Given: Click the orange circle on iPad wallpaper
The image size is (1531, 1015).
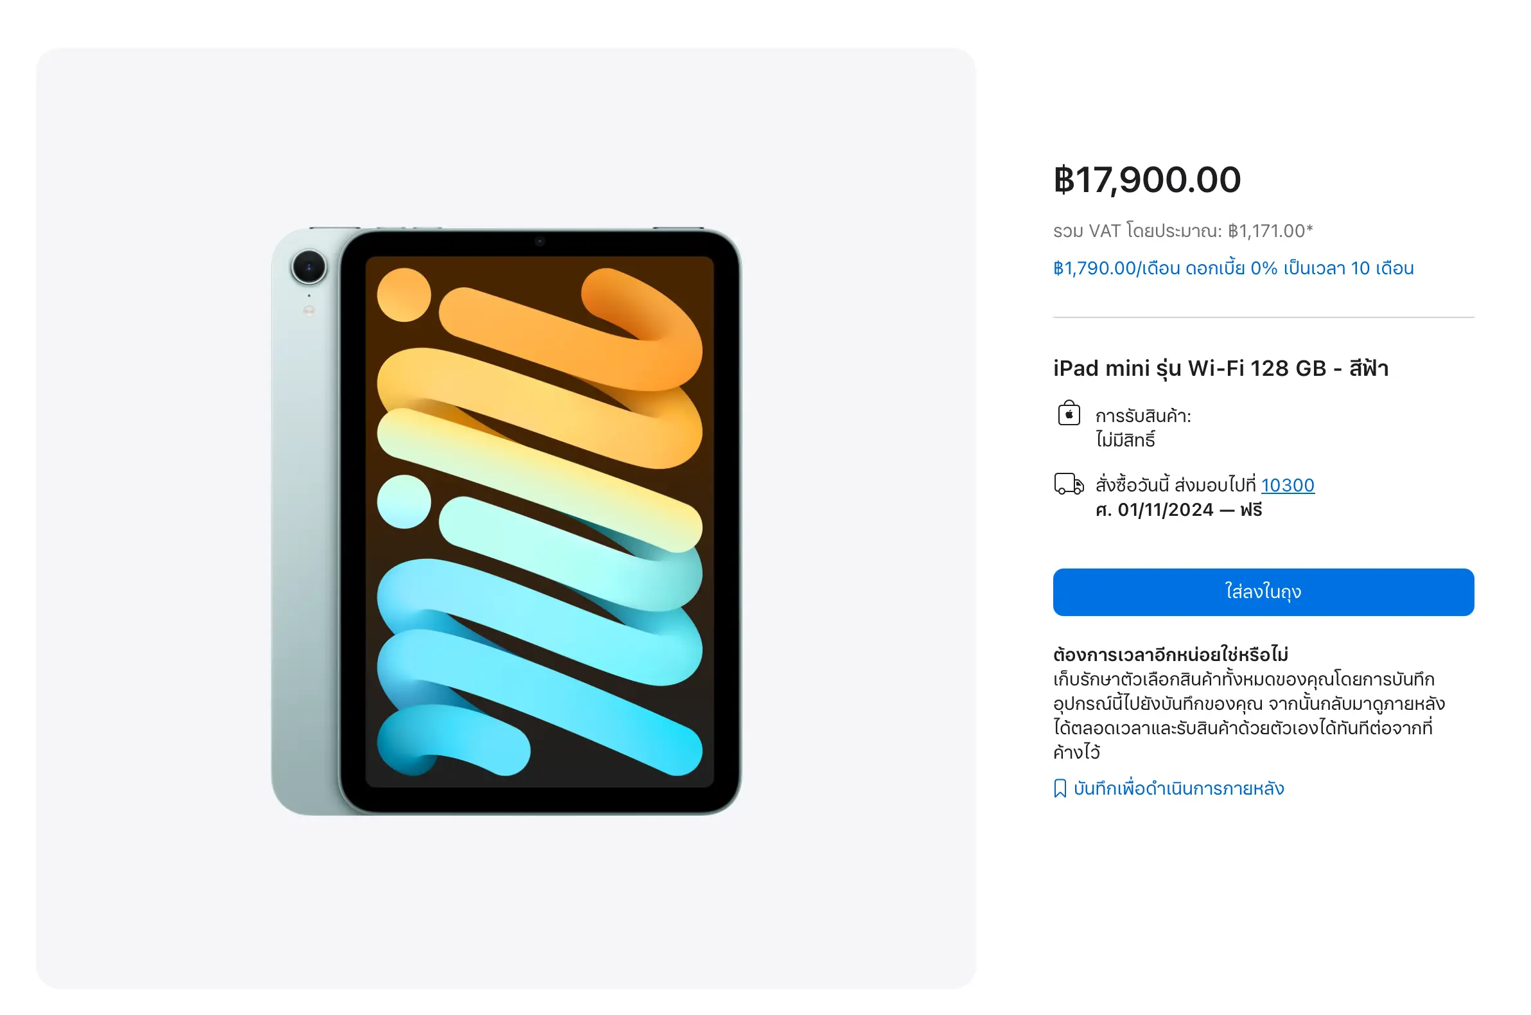Looking at the screenshot, I should 404,294.
